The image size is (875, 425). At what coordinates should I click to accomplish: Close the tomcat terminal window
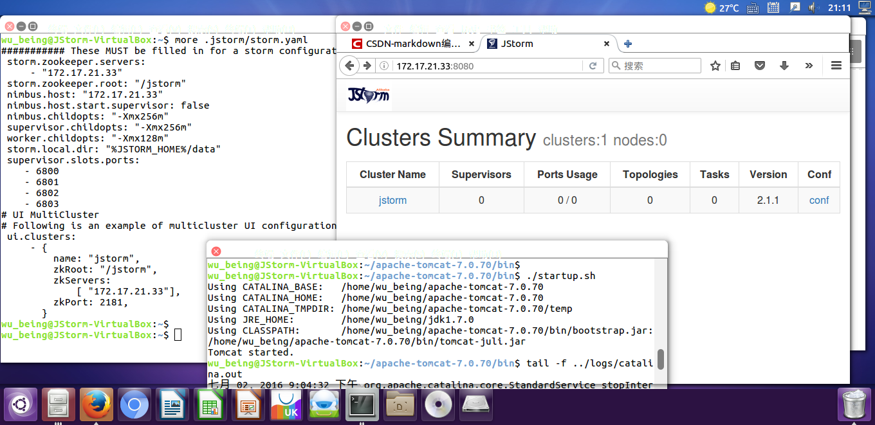216,251
